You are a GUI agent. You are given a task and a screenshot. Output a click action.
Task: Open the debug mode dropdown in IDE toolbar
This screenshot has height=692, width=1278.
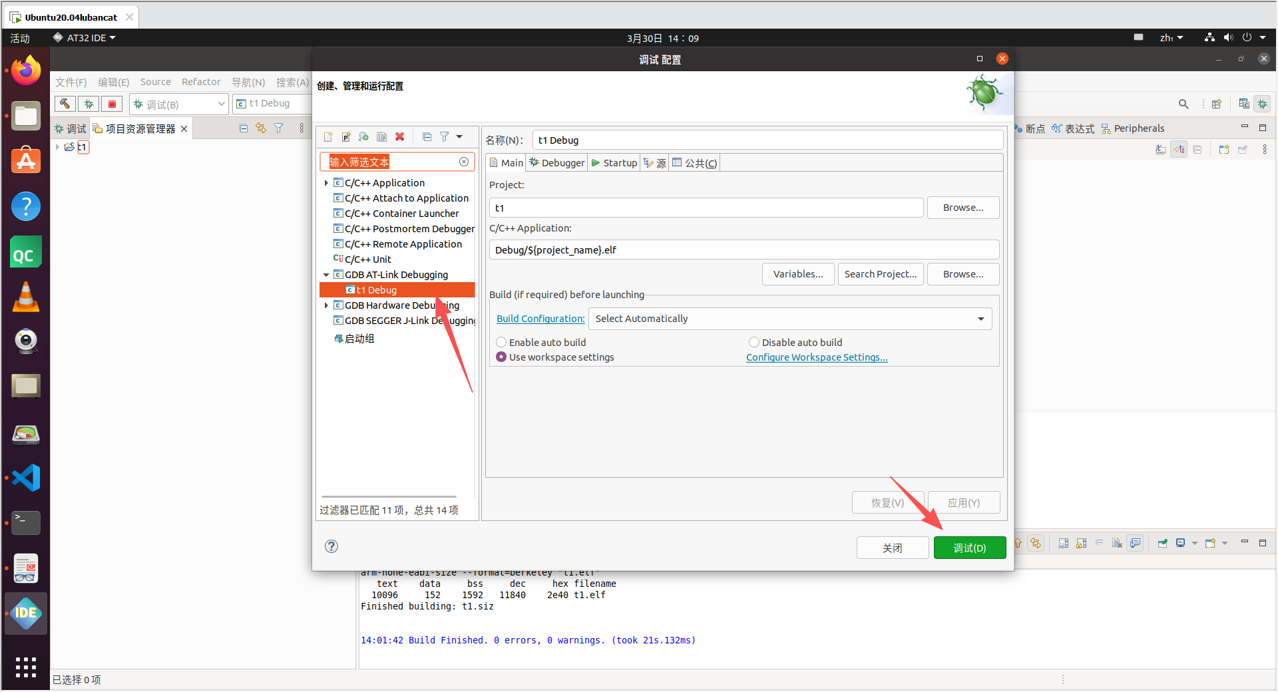[x=221, y=104]
